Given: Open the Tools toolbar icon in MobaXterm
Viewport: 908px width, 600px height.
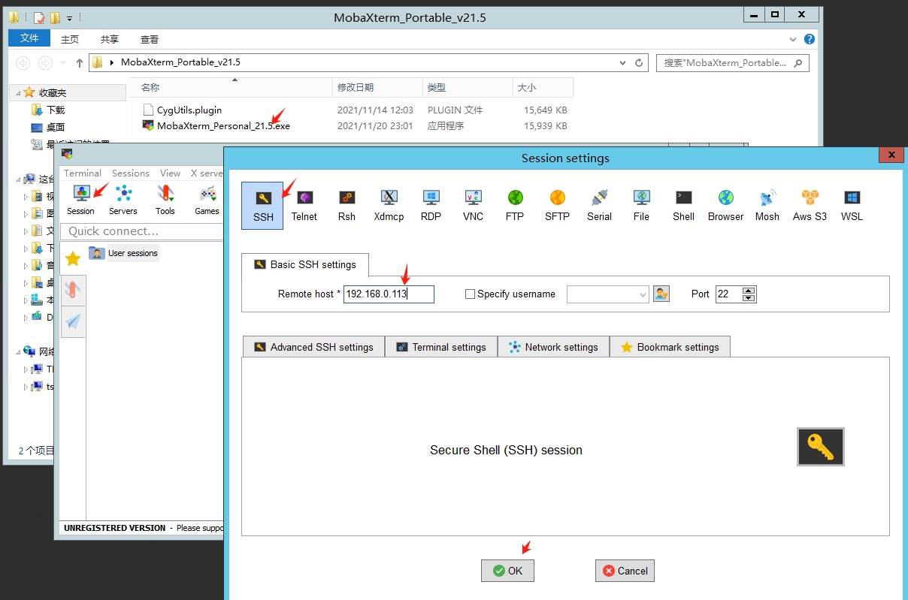Looking at the screenshot, I should tap(165, 200).
